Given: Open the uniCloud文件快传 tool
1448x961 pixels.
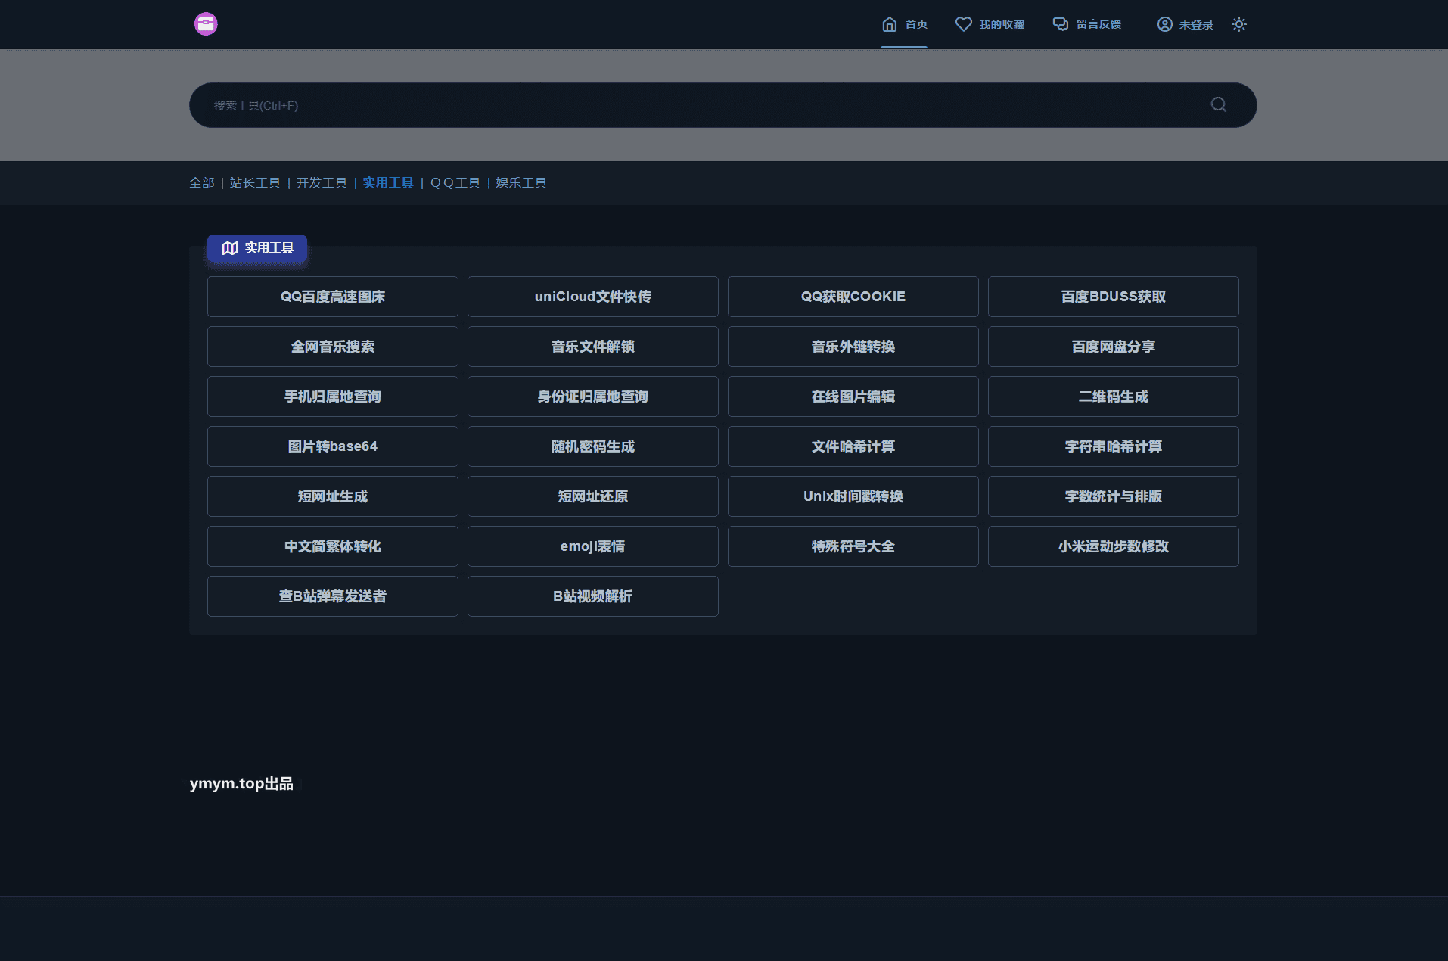Looking at the screenshot, I should [x=593, y=297].
